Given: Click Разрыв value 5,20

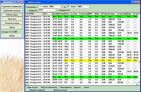Looking at the screenshot, I should coord(105,44).
